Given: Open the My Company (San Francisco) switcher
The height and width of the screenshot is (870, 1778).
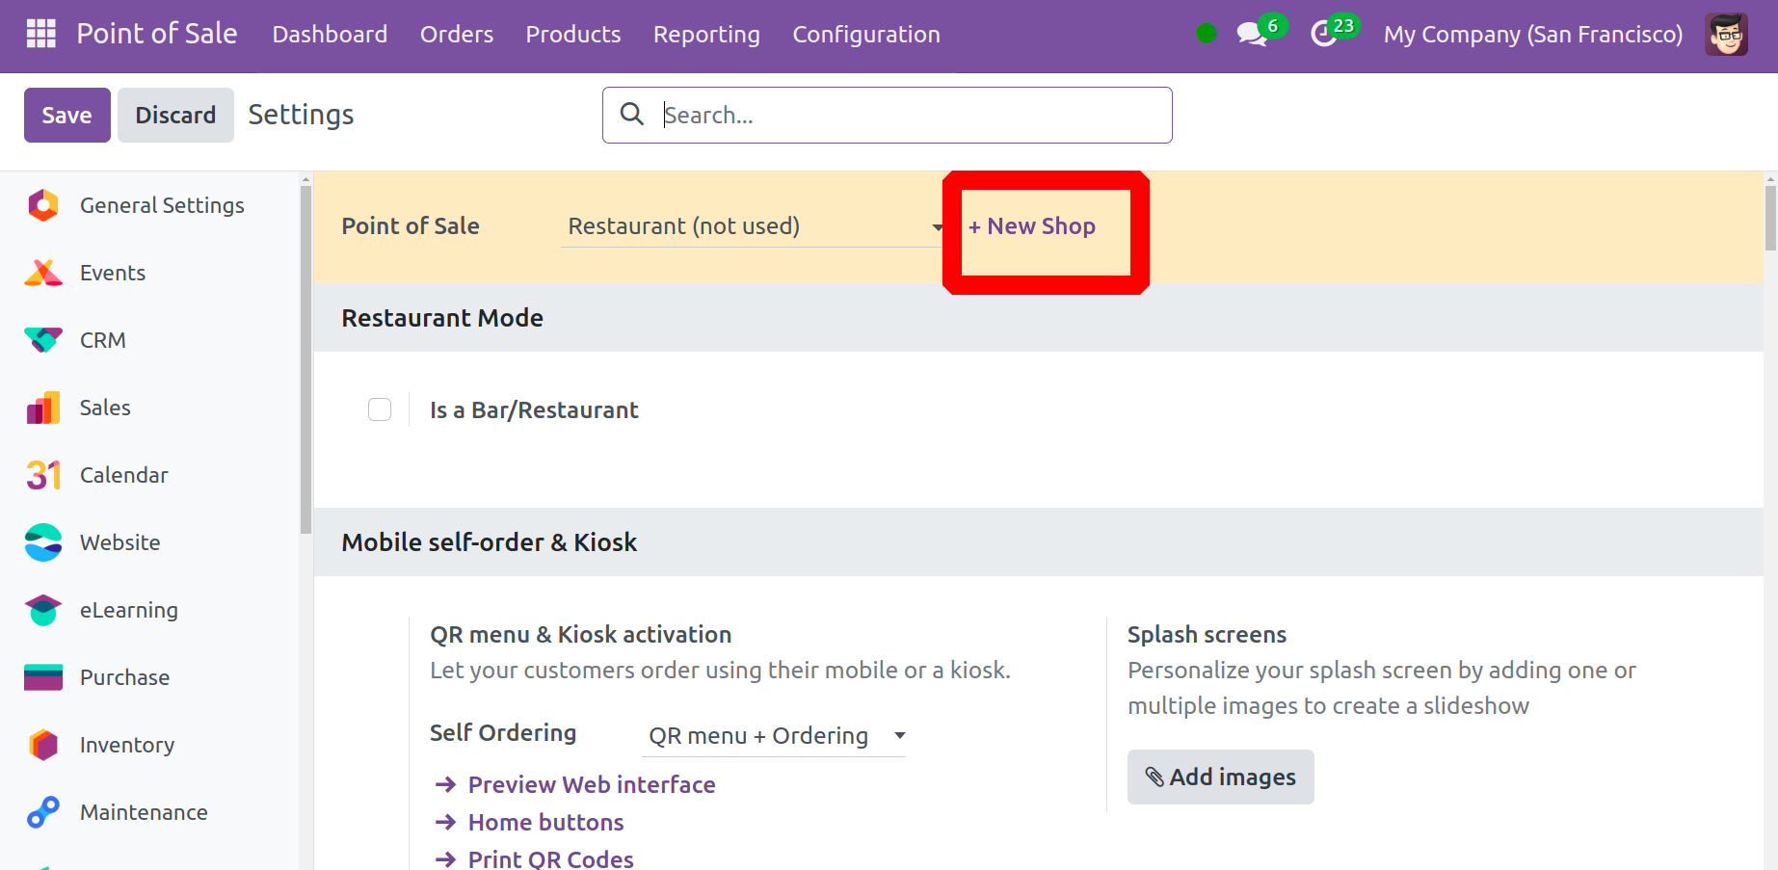Looking at the screenshot, I should tap(1532, 35).
